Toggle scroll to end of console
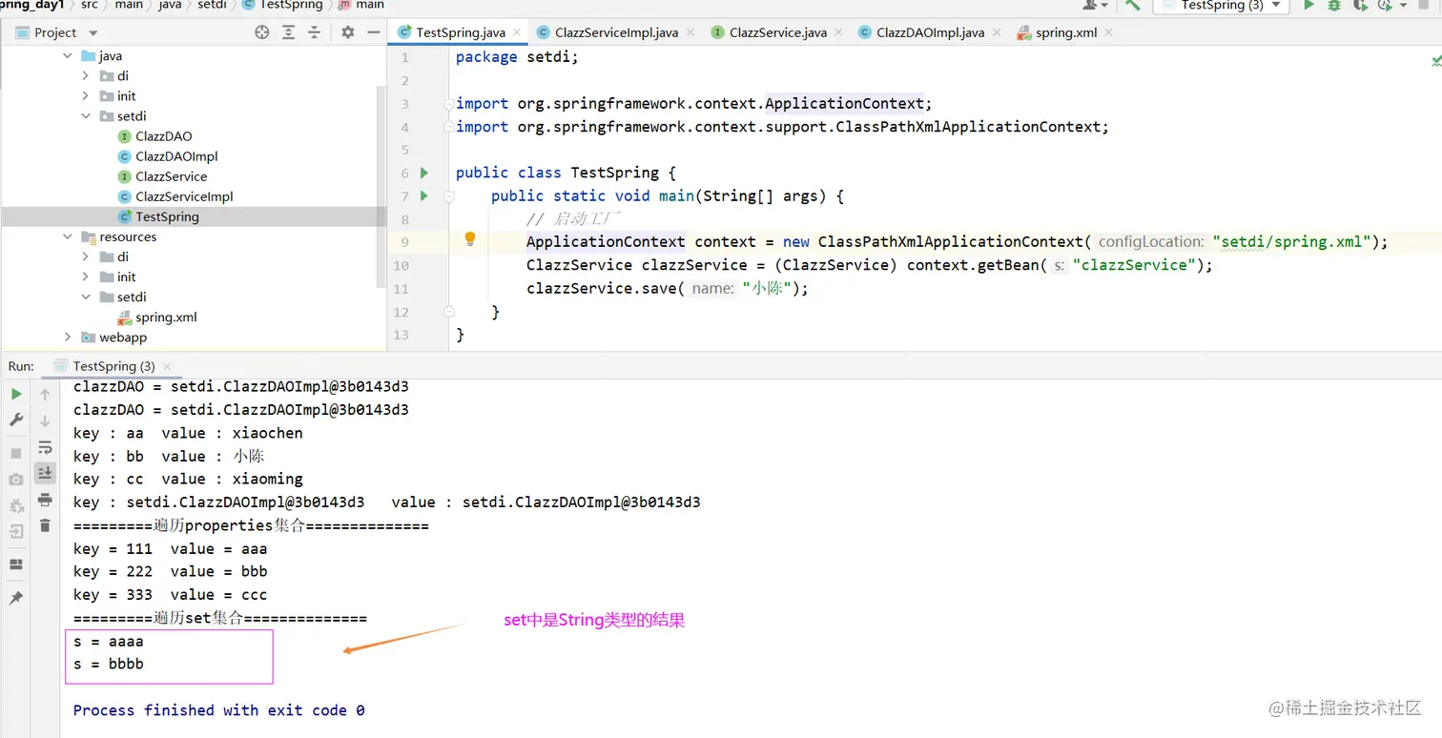Viewport: 1442px width, 738px height. click(45, 473)
